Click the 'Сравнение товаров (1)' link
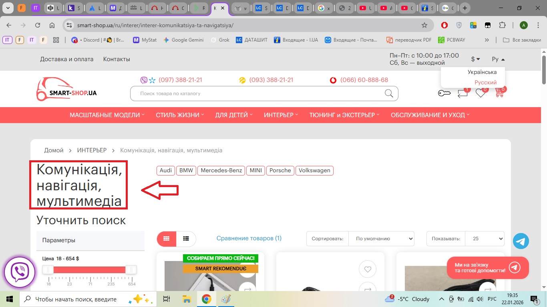The width and height of the screenshot is (547, 307). click(x=249, y=238)
